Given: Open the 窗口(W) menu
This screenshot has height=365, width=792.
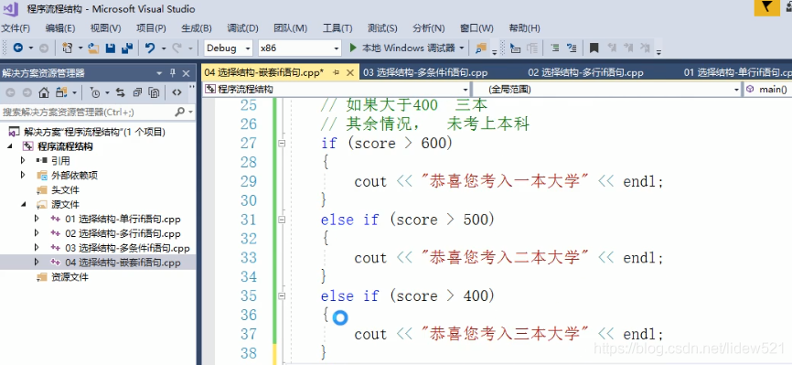Looking at the screenshot, I should click(x=476, y=27).
